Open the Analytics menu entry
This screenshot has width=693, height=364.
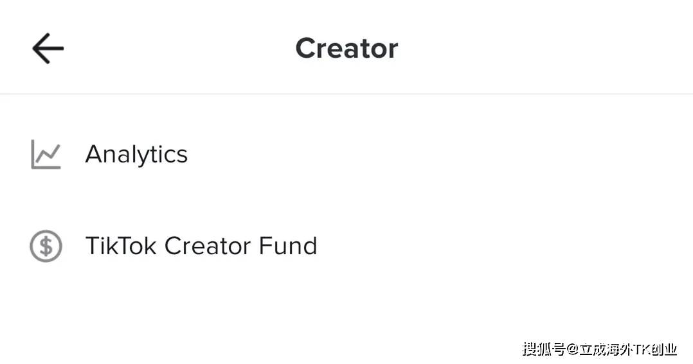pyautogui.click(x=346, y=155)
